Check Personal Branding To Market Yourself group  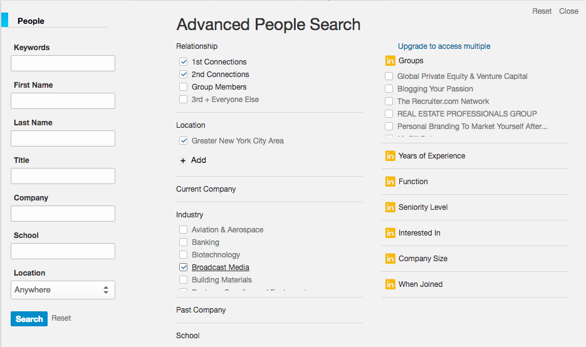tap(389, 127)
